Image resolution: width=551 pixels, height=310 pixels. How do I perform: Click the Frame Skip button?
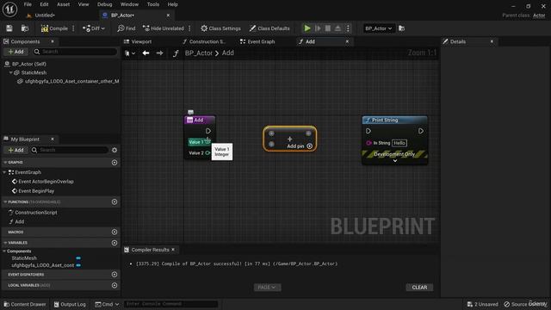tap(318, 28)
